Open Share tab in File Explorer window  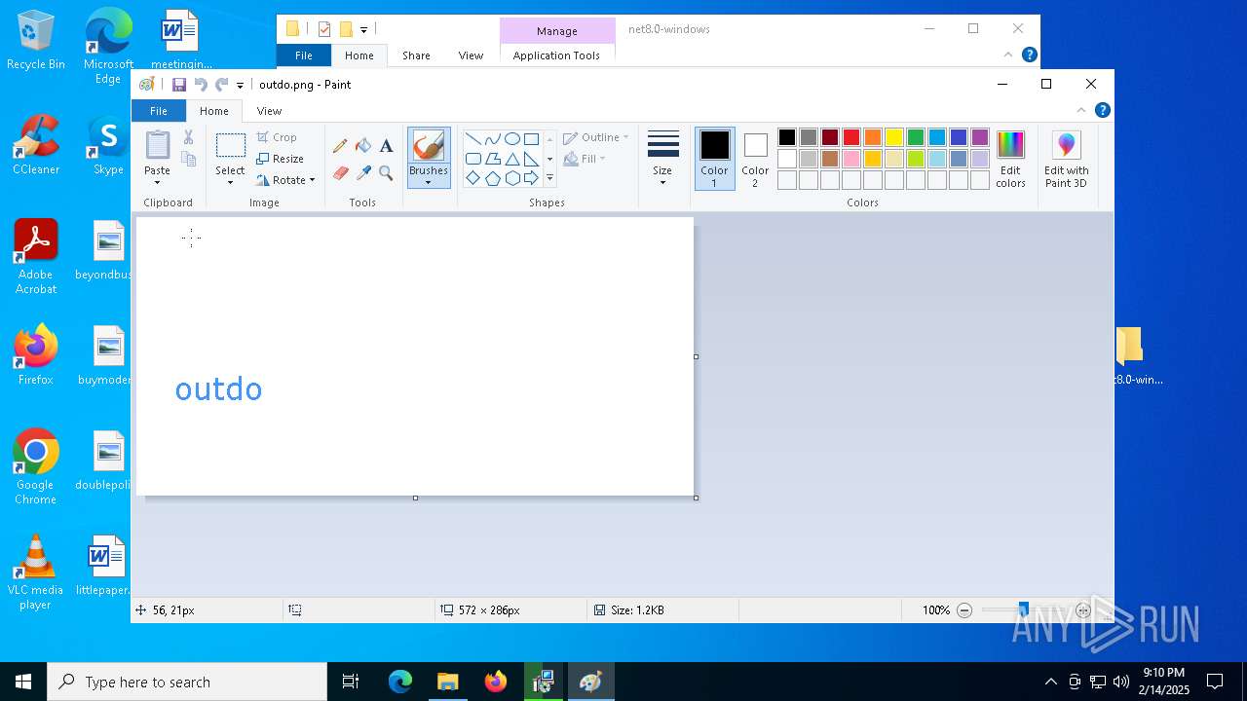pyautogui.click(x=416, y=55)
